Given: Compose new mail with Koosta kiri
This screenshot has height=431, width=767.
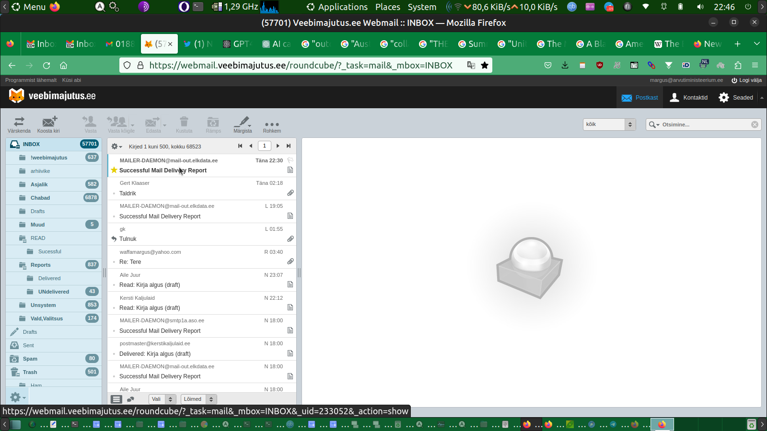Looking at the screenshot, I should coord(48,125).
